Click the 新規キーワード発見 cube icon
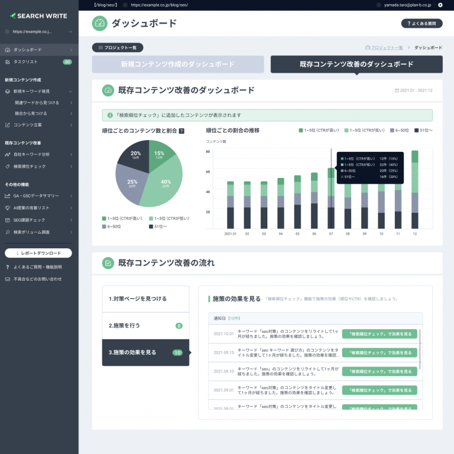The image size is (454, 454). [x=8, y=92]
